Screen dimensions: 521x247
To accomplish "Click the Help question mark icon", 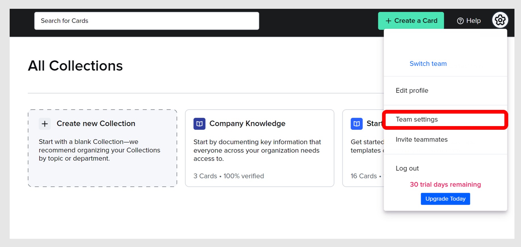I will point(460,21).
